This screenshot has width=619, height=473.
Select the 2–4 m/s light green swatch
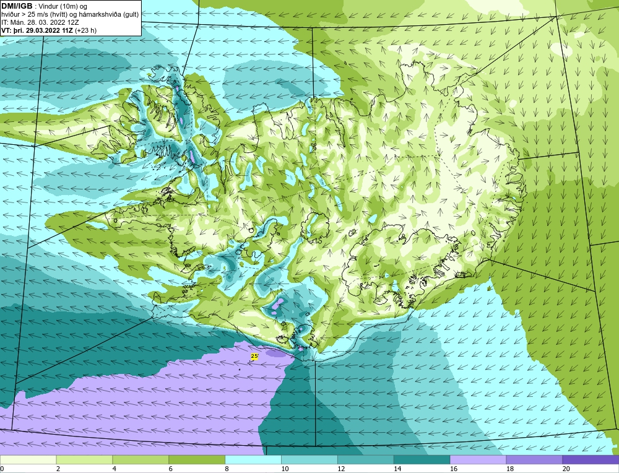(84, 460)
